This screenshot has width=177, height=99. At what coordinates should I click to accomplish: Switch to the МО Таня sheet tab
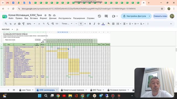click(x=97, y=90)
